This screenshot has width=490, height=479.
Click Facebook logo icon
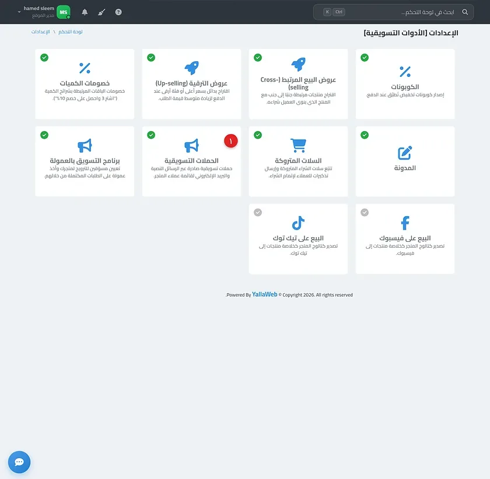tap(405, 223)
